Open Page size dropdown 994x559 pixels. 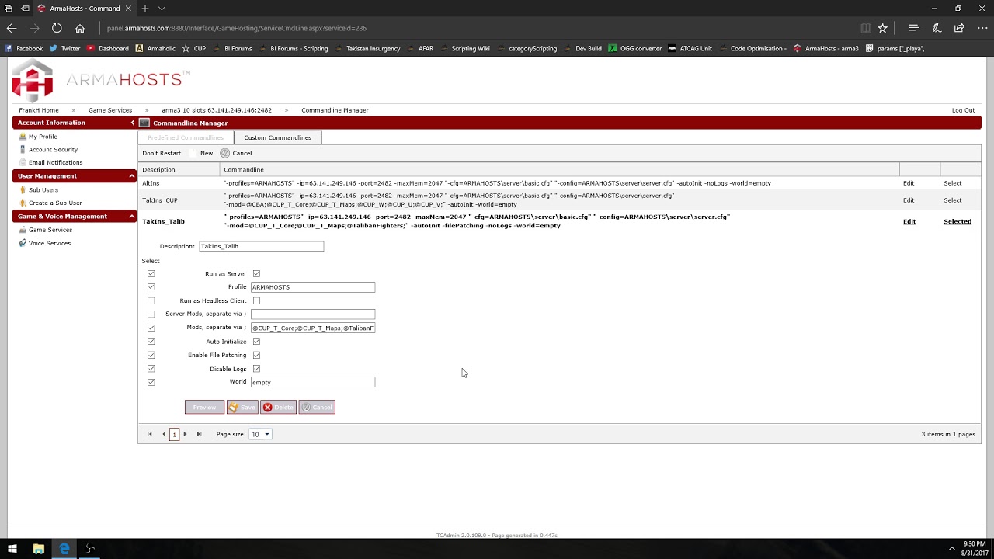pos(260,434)
